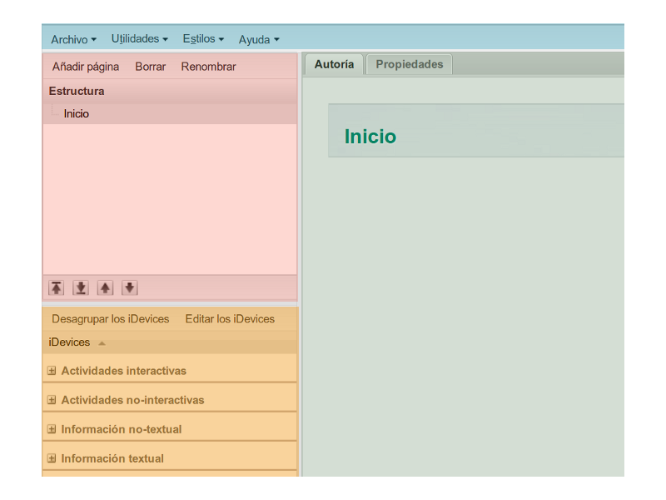
Task: Open the Utilidades dropdown menu
Action: (139, 38)
